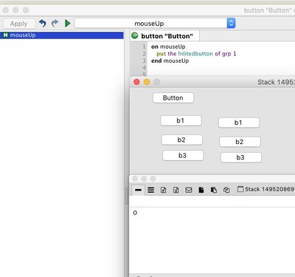Screen dimensions: 295x277
Task: Choose the Stack target selector in message box
Action: (x=266, y=189)
